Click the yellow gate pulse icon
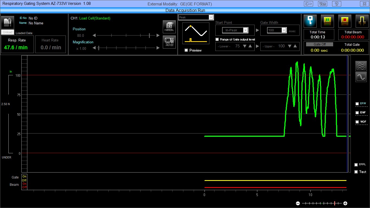This screenshot has height=208, width=370. [x=362, y=21]
